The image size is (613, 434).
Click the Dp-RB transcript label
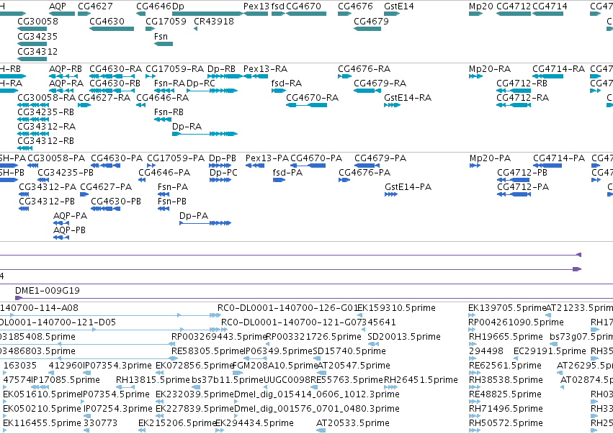[222, 69]
